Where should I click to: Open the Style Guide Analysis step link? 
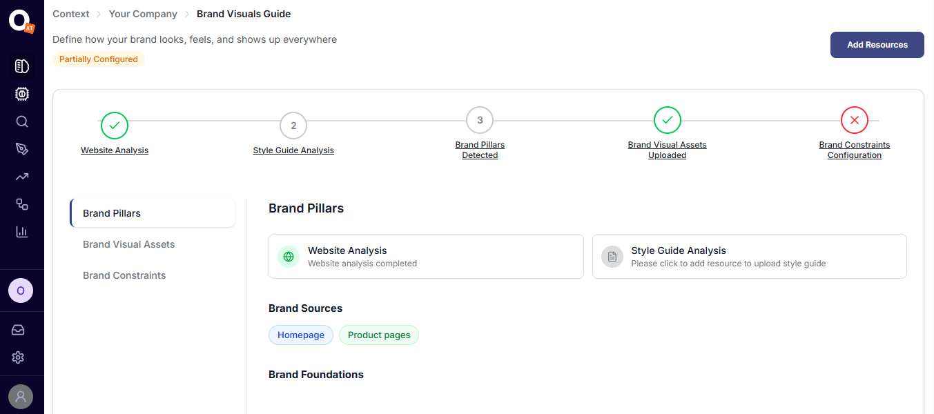coord(293,150)
